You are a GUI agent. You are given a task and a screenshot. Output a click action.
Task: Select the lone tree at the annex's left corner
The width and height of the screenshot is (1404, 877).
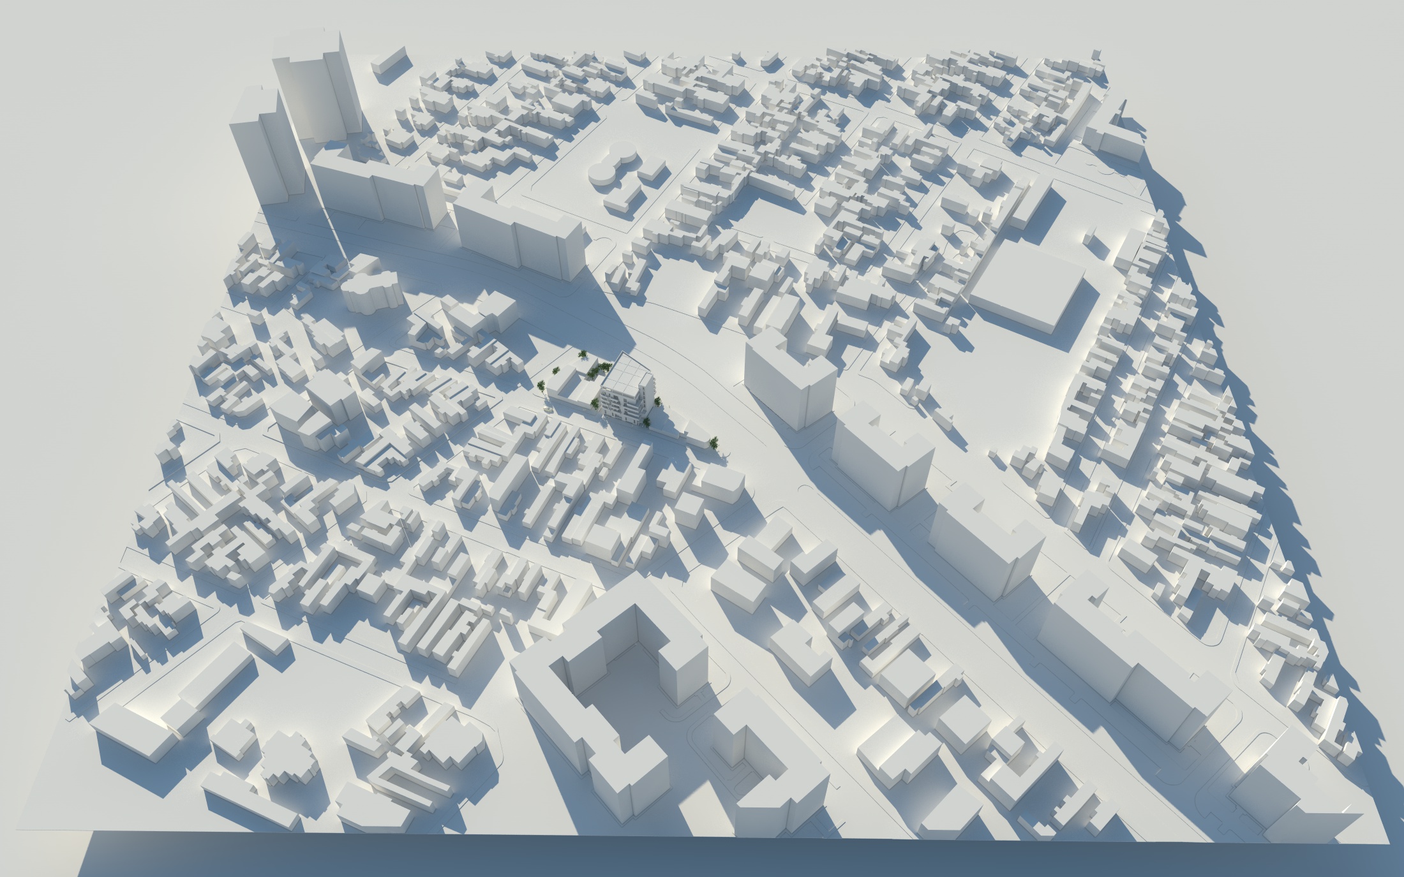coord(542,385)
